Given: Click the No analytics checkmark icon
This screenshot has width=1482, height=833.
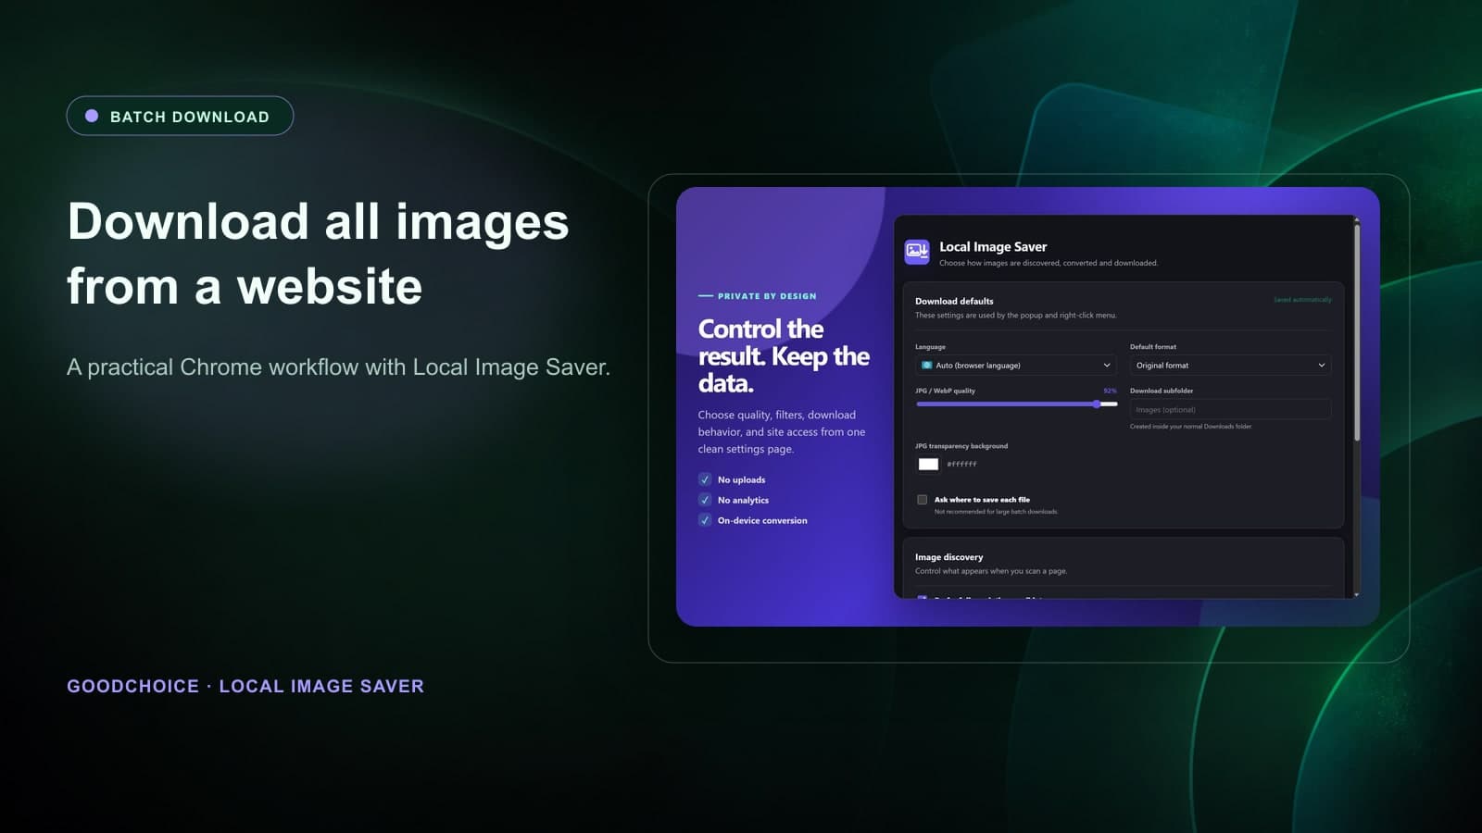Looking at the screenshot, I should 705,500.
